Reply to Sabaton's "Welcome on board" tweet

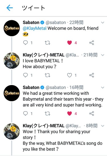[x=25, y=43]
